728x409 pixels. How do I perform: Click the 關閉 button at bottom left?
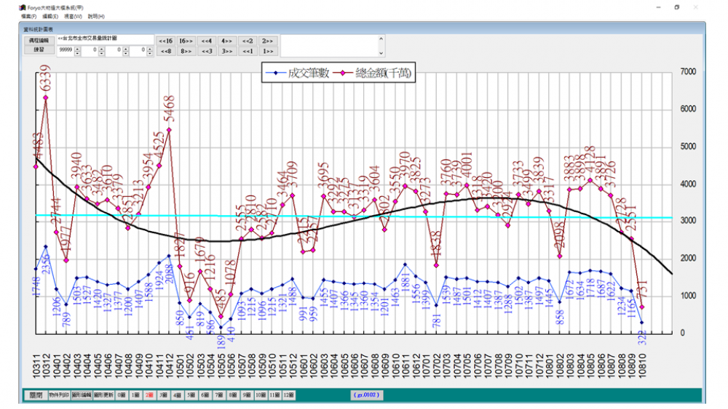[36, 394]
